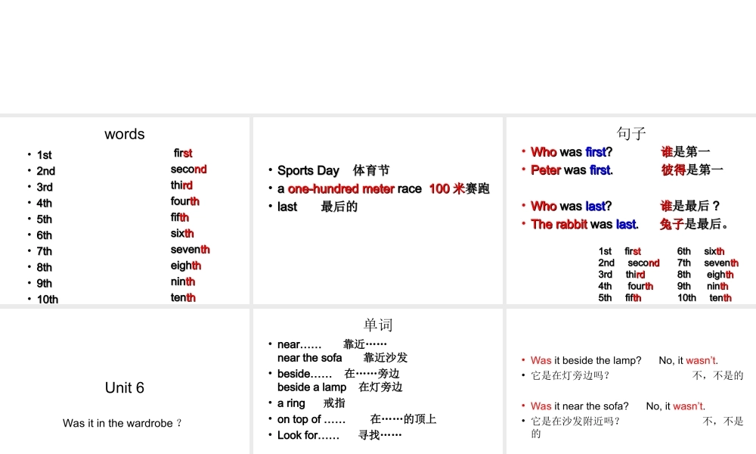The width and height of the screenshot is (756, 454).
Task: Click the word 'eighth' in words slide
Action: pyautogui.click(x=186, y=266)
